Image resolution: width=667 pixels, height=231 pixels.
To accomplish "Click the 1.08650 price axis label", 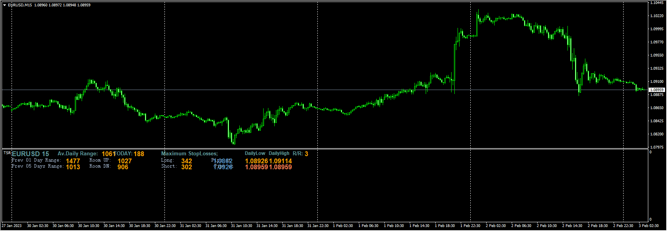I will pos(657,108).
